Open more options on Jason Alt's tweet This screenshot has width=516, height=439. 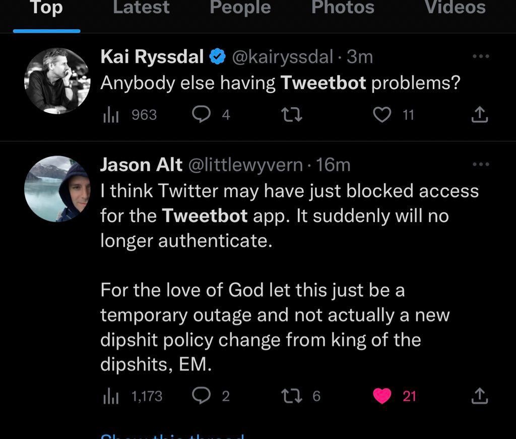[481, 165]
